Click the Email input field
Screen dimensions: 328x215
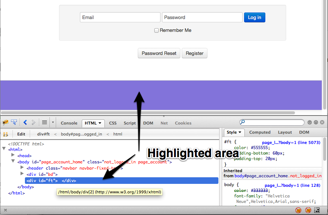pyautogui.click(x=120, y=17)
